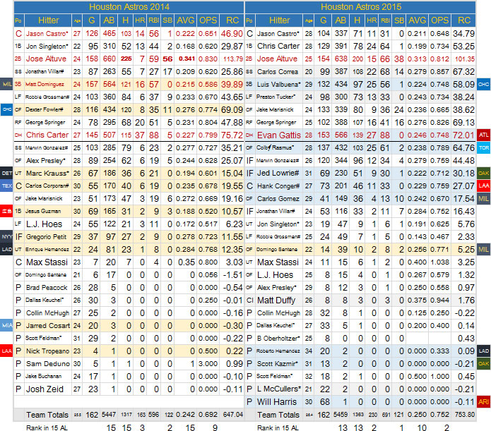Screen dimensions: 491x431
Task: Click the LAD badge beside Enrique Hernandez
Action: (6, 249)
